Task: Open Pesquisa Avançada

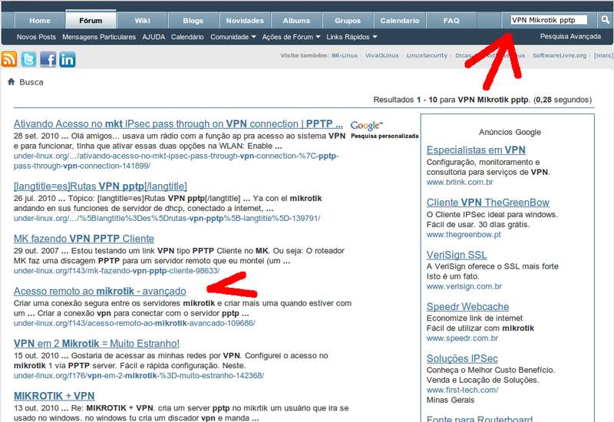Action: point(570,36)
